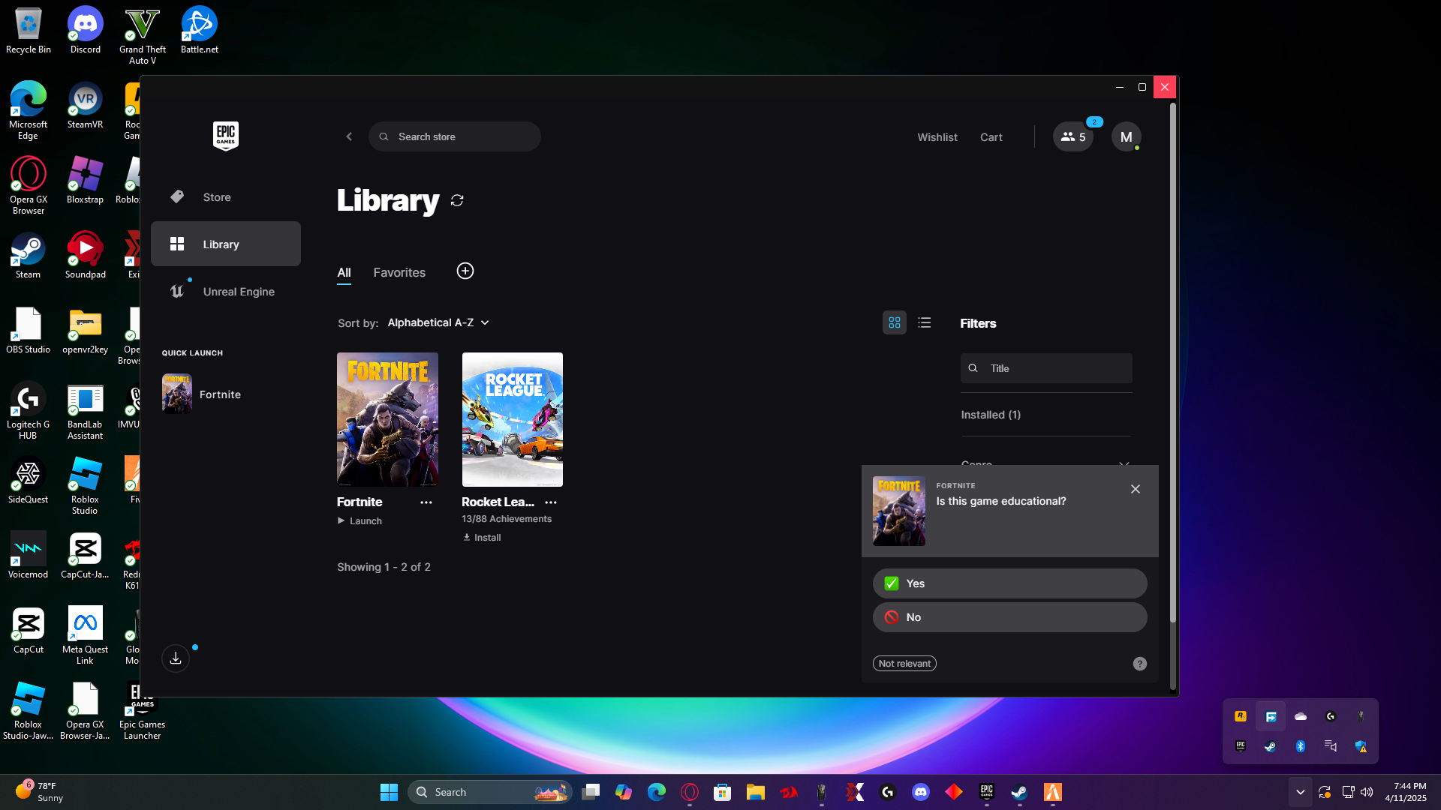Open Microsoft Store from the taskbar
This screenshot has height=810, width=1441.
pyautogui.click(x=723, y=792)
